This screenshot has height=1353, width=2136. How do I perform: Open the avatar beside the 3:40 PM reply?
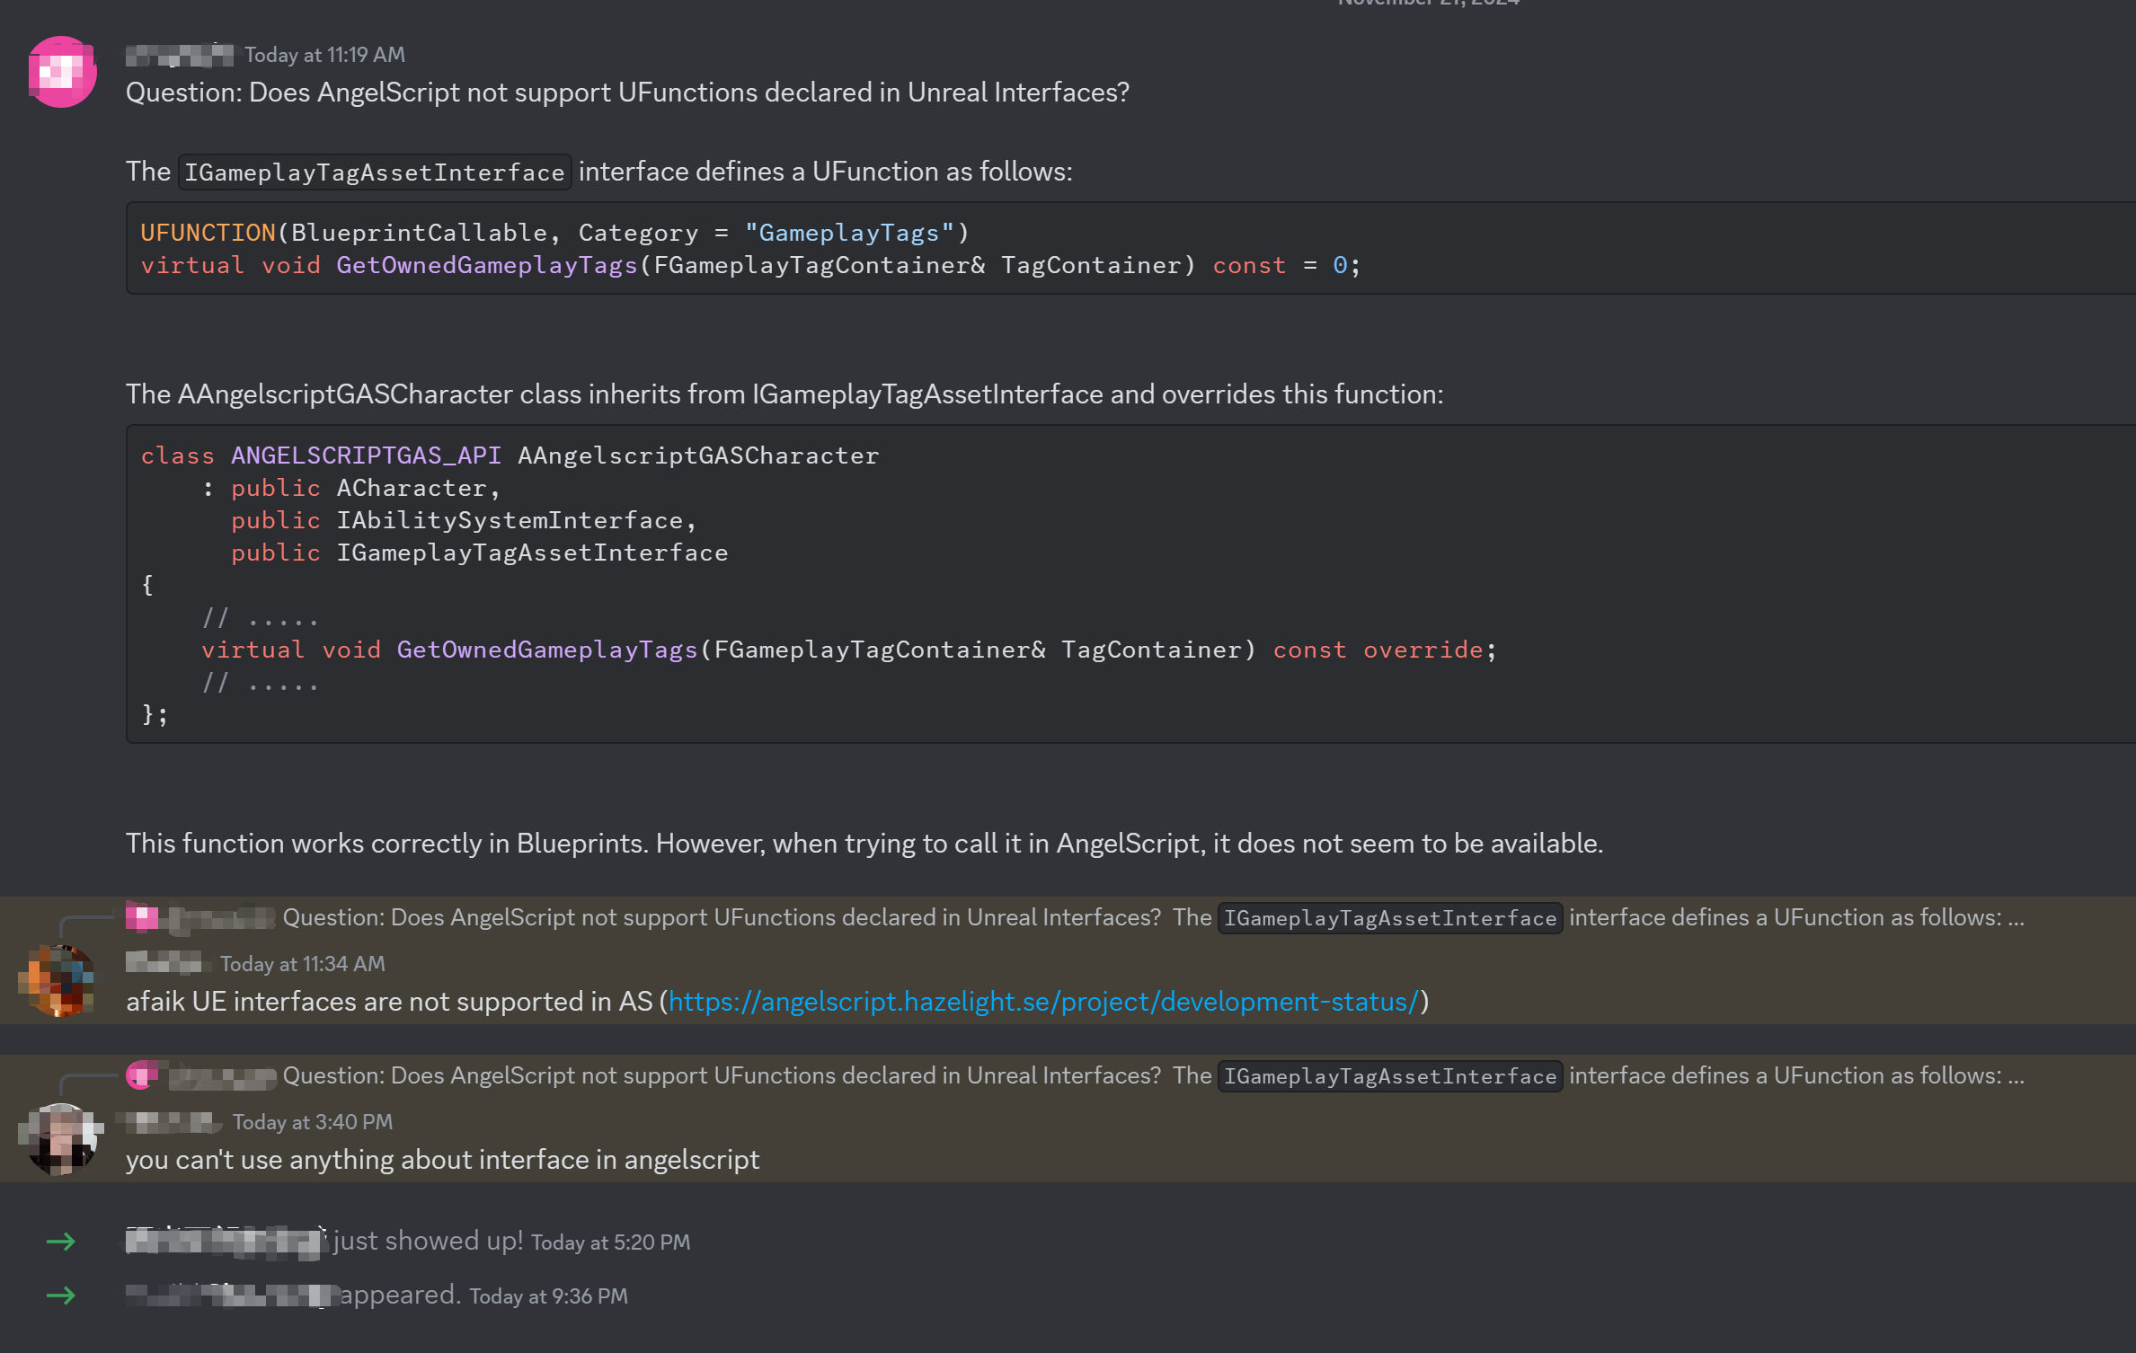pos(60,1139)
